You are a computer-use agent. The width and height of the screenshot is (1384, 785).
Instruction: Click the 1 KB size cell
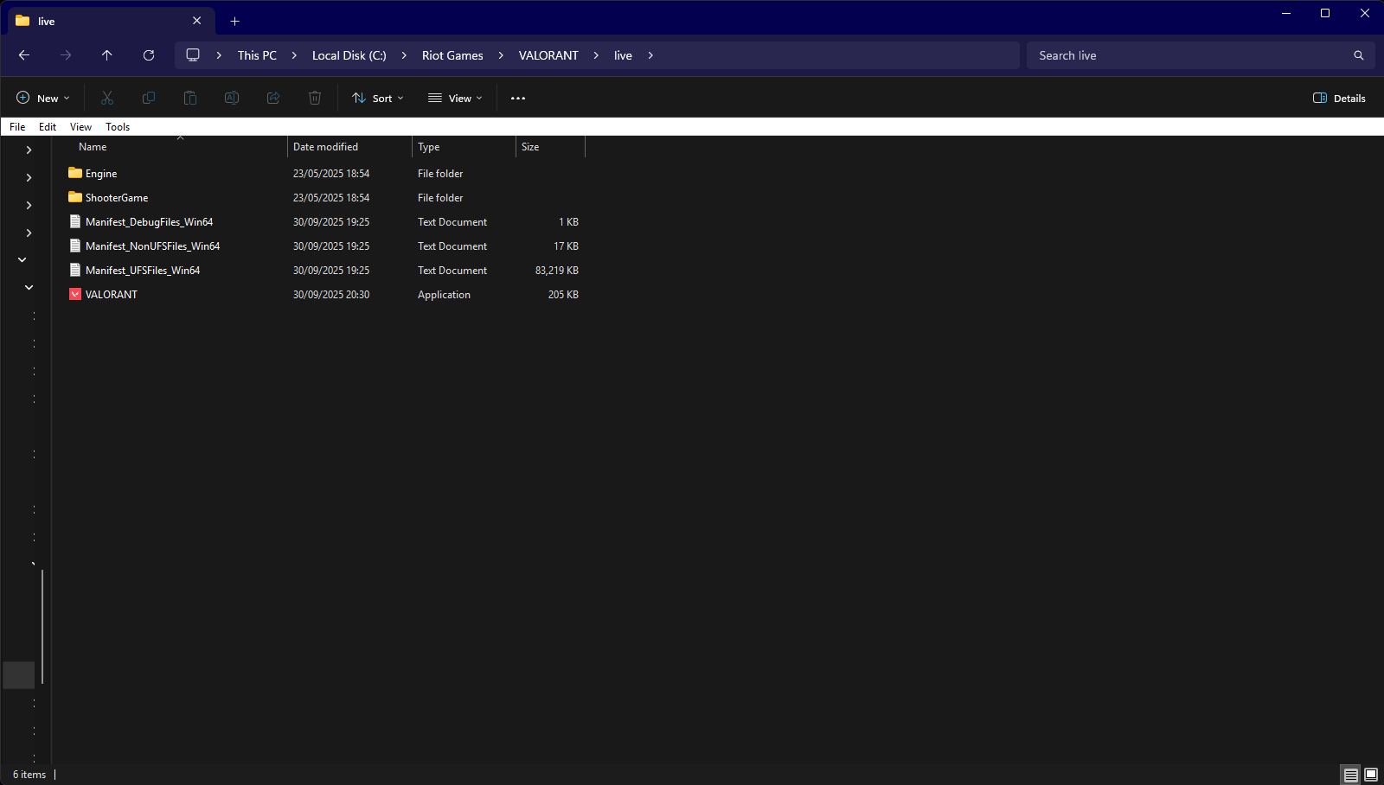(568, 222)
